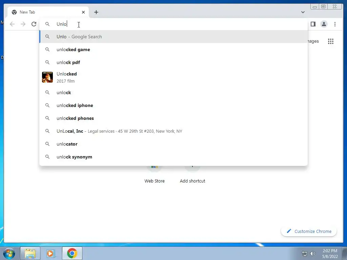The width and height of the screenshot is (347, 260).
Task: Choose 'unlocator' suggestion
Action: pos(173,144)
